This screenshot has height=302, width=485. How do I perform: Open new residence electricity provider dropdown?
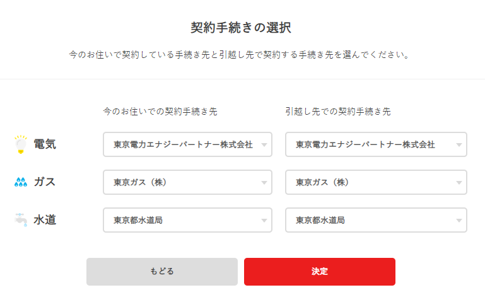pyautogui.click(x=376, y=144)
